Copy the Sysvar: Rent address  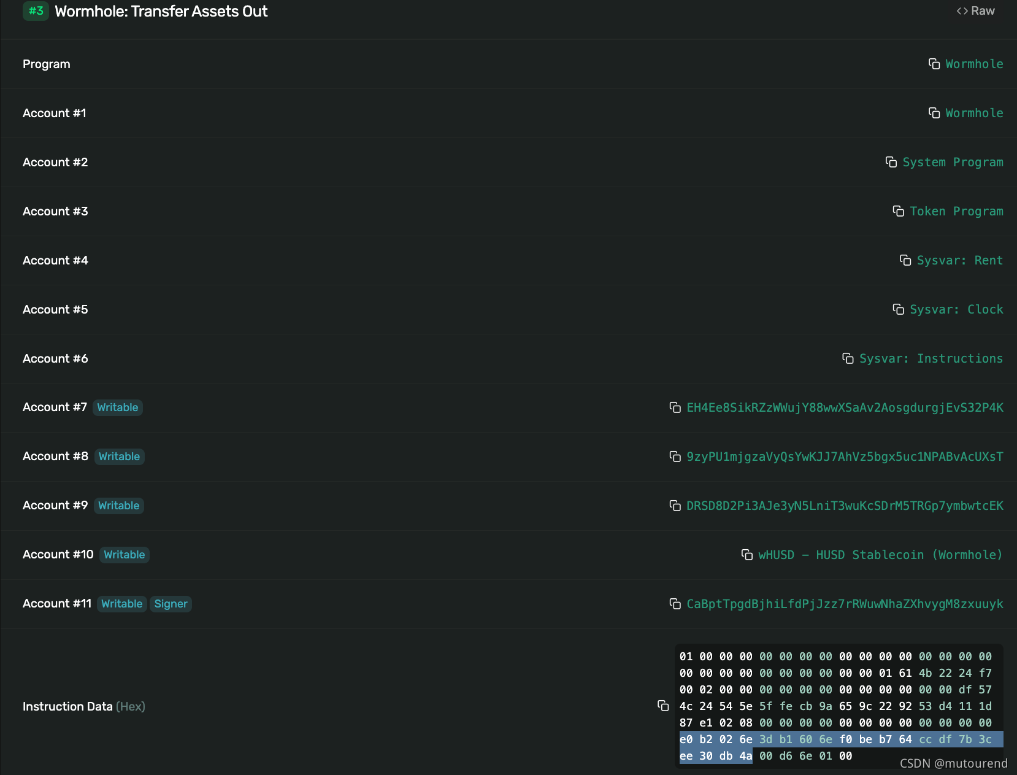[x=905, y=260]
